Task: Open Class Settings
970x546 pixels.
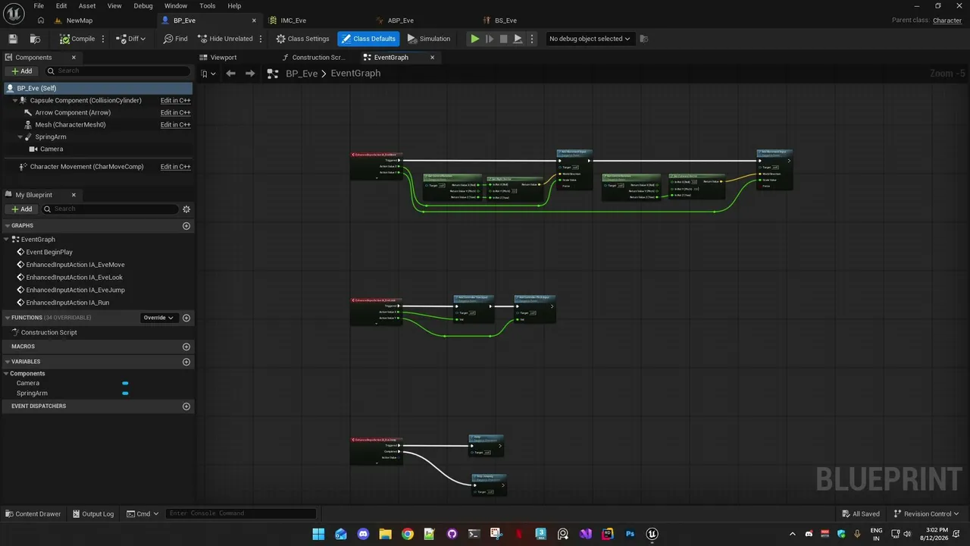Action: 302,39
